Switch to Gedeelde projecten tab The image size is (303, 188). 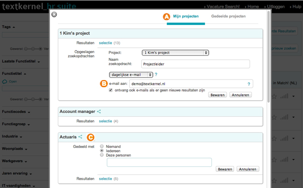click(x=228, y=16)
